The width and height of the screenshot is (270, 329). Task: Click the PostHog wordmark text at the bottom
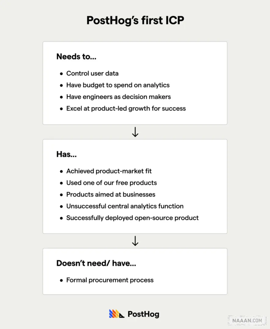[143, 314]
